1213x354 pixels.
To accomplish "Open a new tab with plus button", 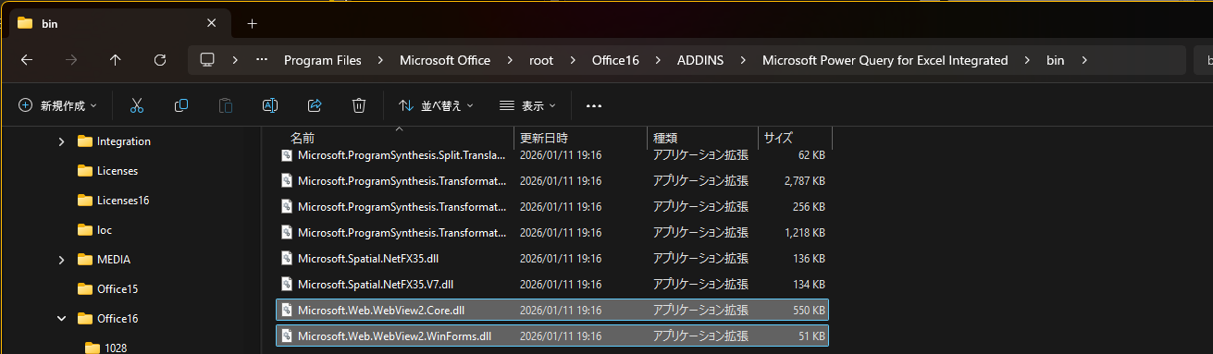I will click(x=252, y=23).
